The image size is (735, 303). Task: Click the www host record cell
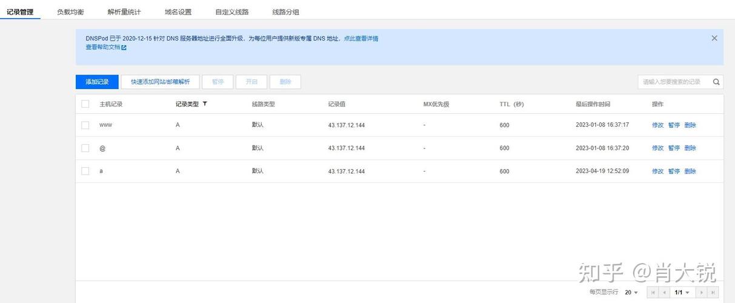[x=105, y=125]
